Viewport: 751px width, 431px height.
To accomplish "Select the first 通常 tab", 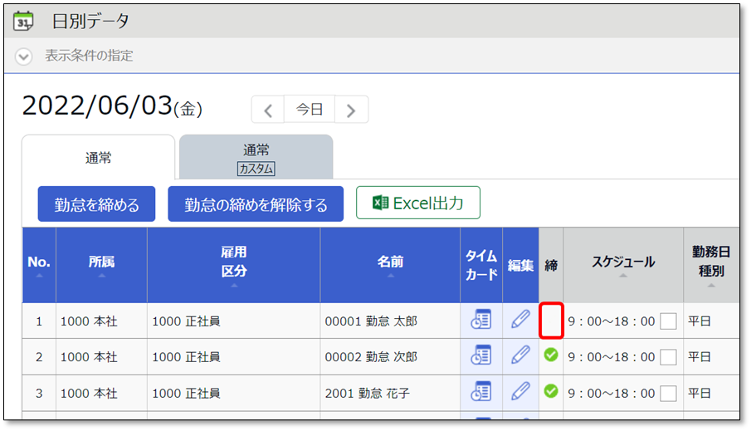I will [x=98, y=157].
